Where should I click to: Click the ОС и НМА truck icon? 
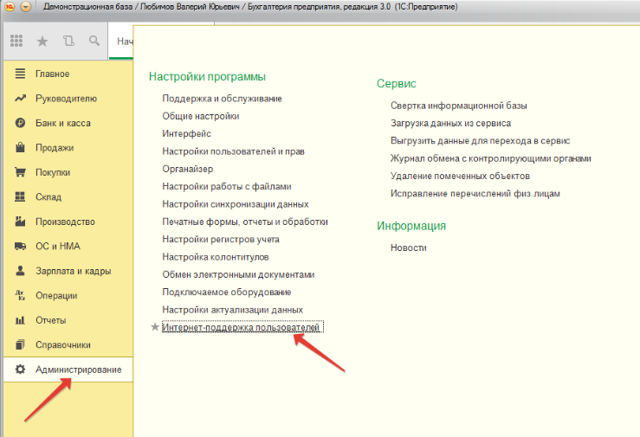(x=20, y=247)
